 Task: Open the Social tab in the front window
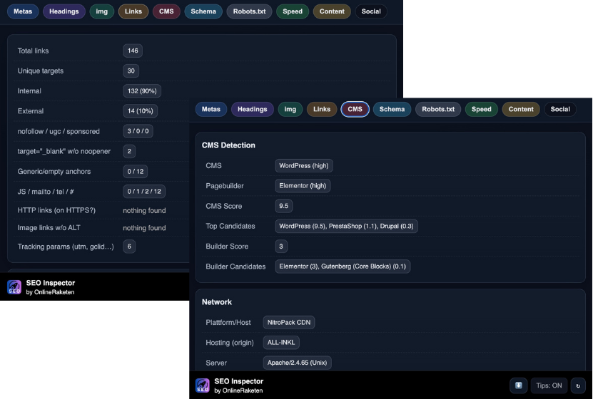pos(560,109)
